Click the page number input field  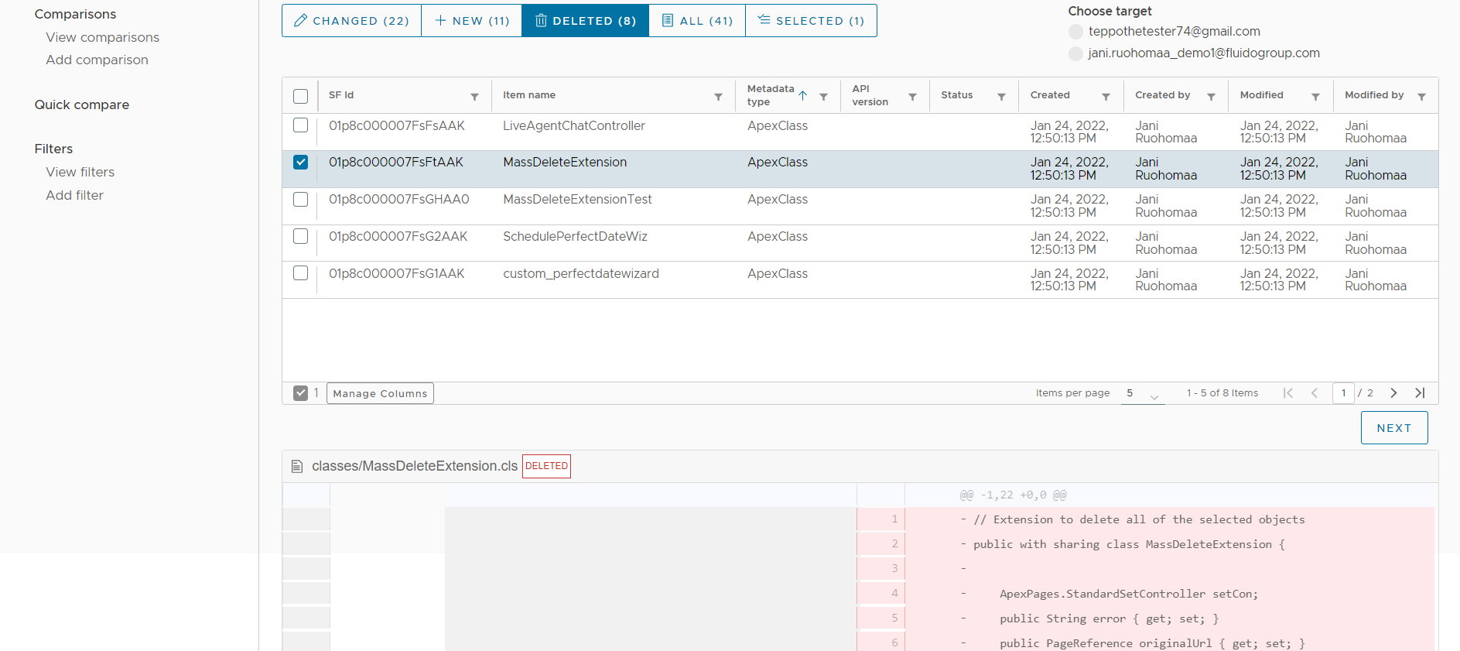pyautogui.click(x=1343, y=393)
